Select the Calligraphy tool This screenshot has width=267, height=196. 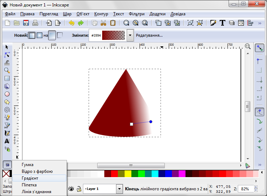point(7,133)
